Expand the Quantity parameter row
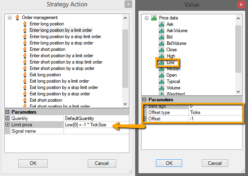The height and width of the screenshot is (176, 248). (x=7, y=118)
